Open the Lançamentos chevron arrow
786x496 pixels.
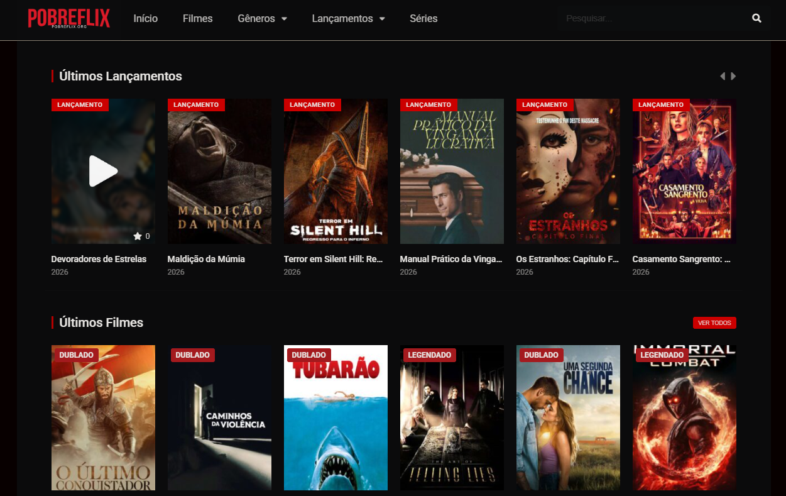click(x=383, y=19)
